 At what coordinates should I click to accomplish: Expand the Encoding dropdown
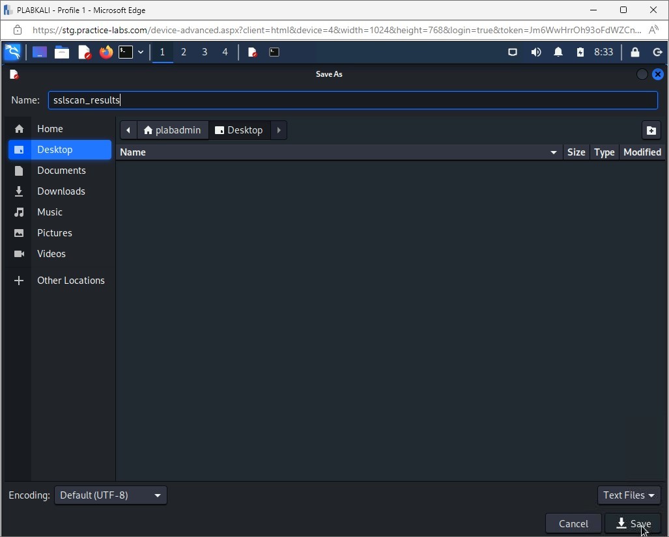click(x=111, y=495)
